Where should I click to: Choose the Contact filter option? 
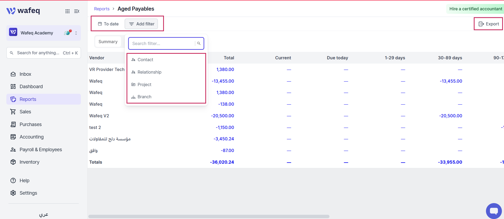click(x=166, y=60)
